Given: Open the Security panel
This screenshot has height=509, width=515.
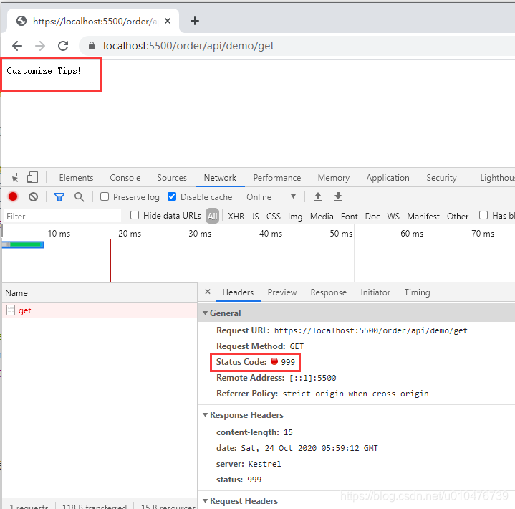Looking at the screenshot, I should click(441, 178).
